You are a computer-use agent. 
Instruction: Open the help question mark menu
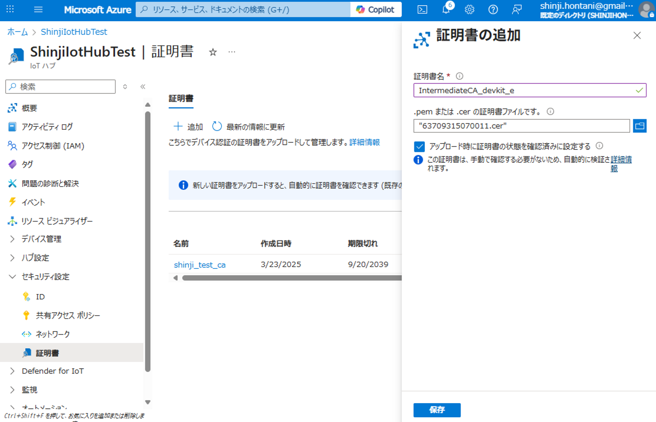[x=493, y=9]
